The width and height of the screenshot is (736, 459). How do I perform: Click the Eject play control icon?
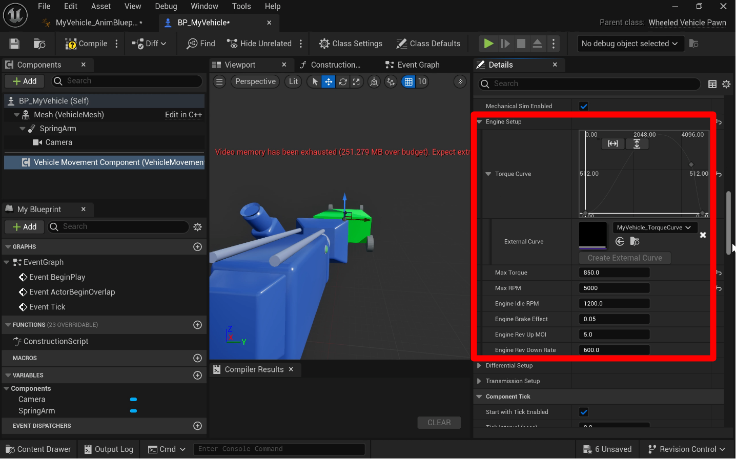[x=537, y=44]
